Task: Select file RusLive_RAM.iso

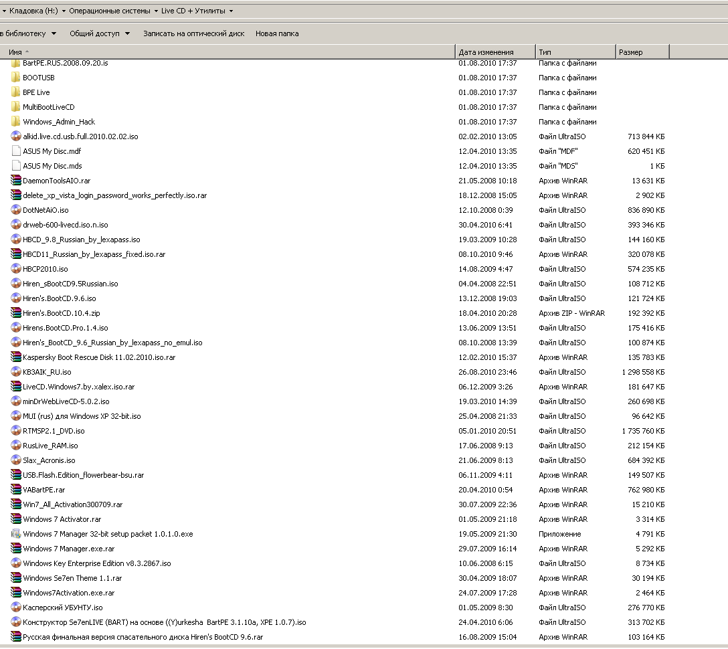Action: 50,446
